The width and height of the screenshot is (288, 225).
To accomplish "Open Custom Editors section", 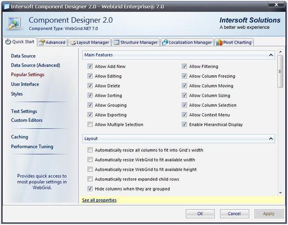I will pyautogui.click(x=27, y=120).
